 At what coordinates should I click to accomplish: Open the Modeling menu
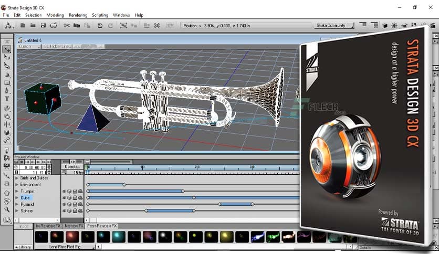55,15
